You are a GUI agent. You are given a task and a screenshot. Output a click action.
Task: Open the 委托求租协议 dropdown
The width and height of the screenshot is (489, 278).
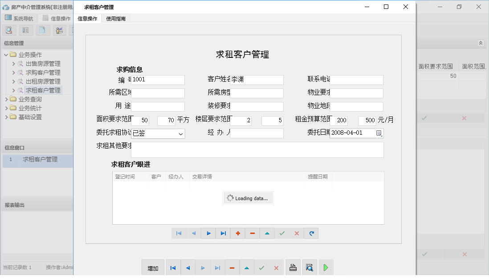coord(180,133)
